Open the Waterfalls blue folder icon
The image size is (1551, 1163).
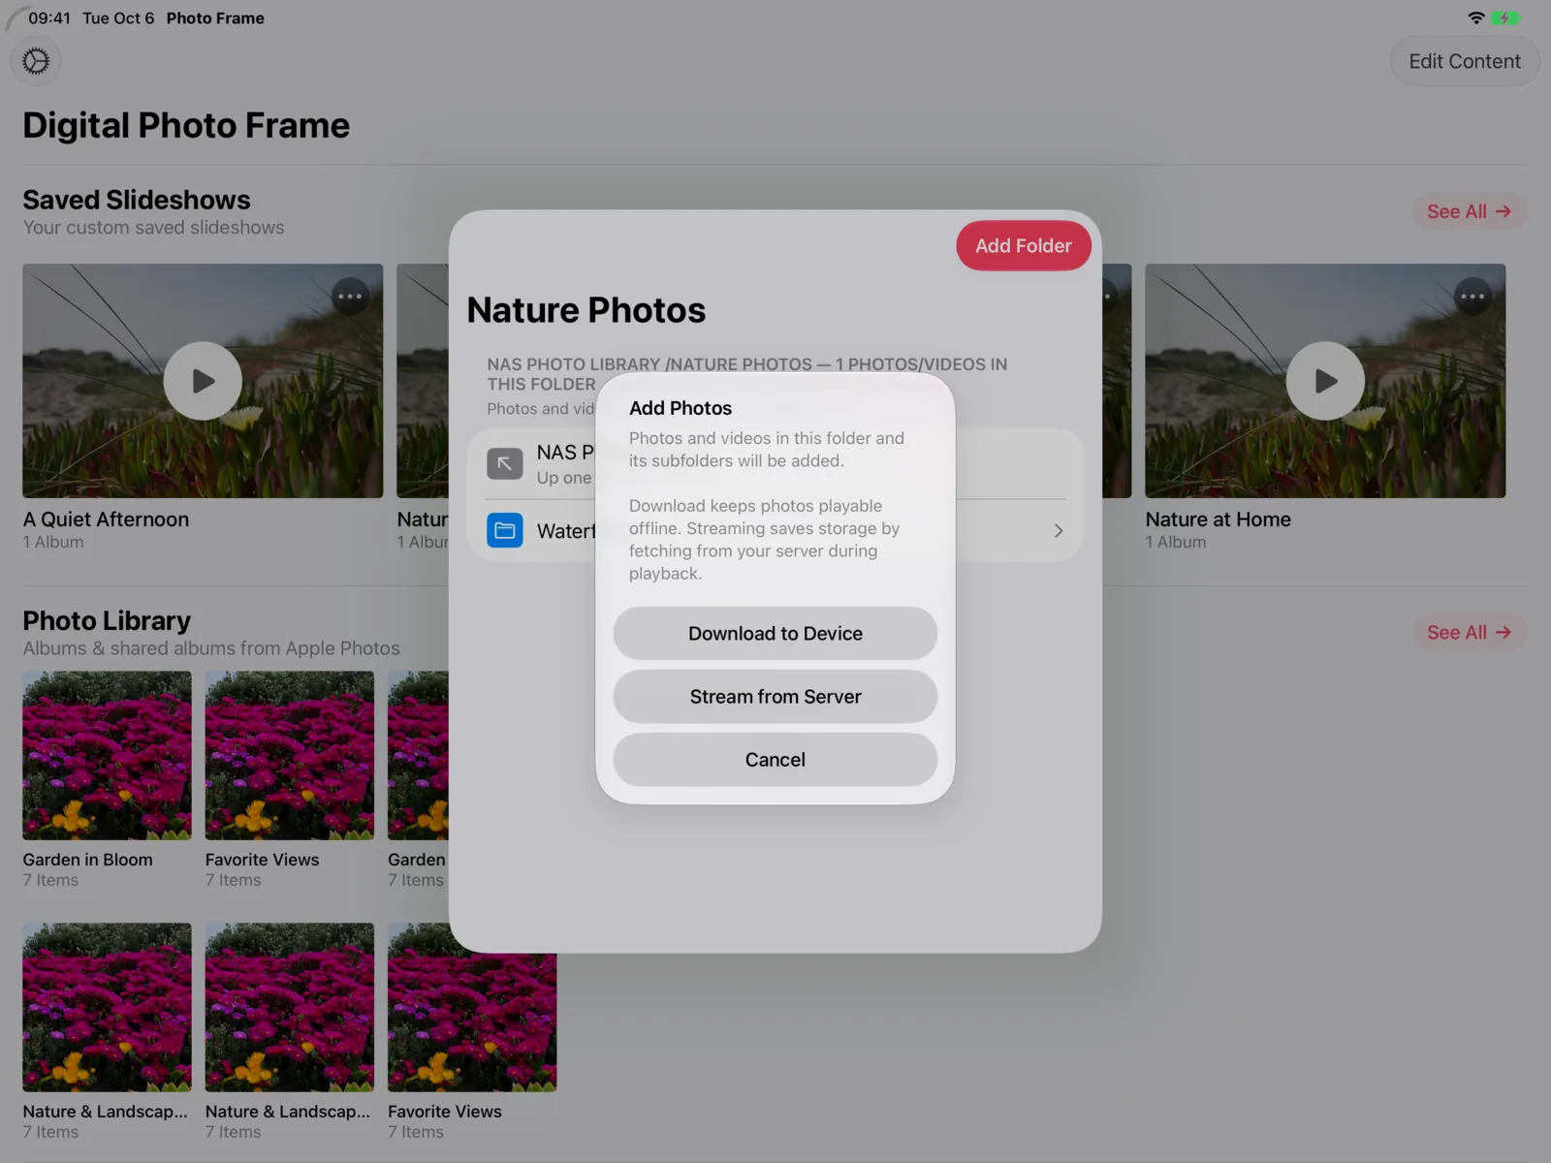(504, 530)
